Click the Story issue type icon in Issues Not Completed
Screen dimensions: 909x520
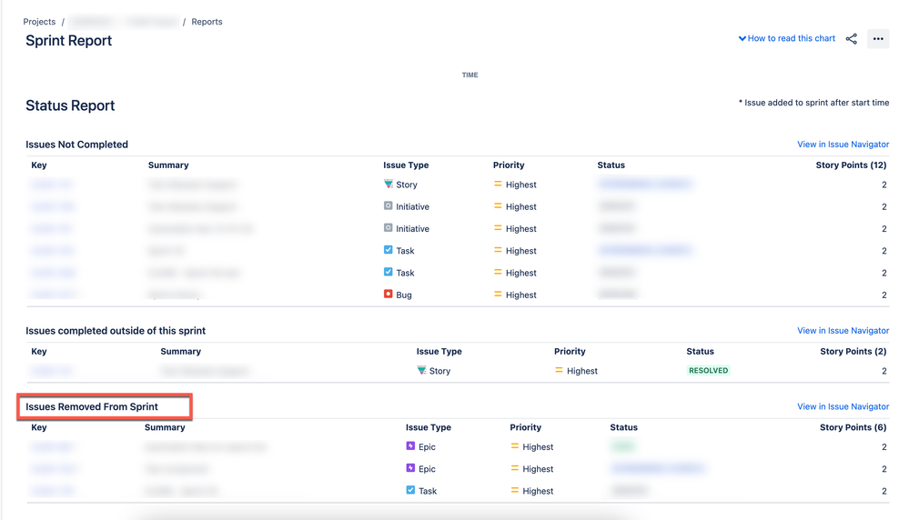coord(389,185)
